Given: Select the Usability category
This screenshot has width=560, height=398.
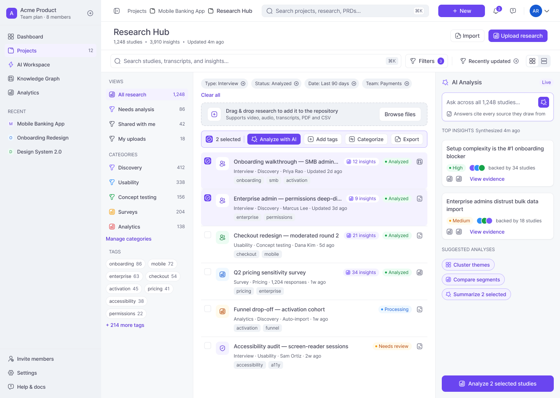Looking at the screenshot, I should [147, 182].
